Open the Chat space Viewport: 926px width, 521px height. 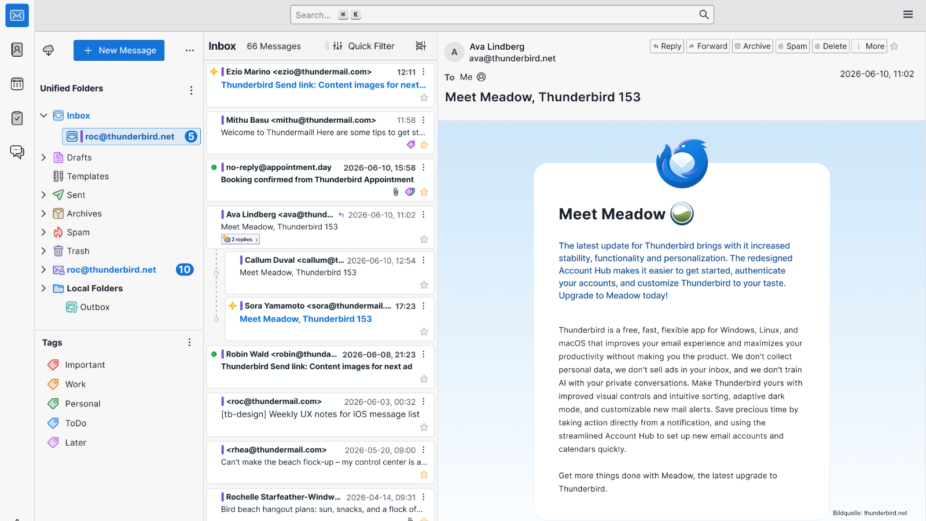pyautogui.click(x=17, y=152)
